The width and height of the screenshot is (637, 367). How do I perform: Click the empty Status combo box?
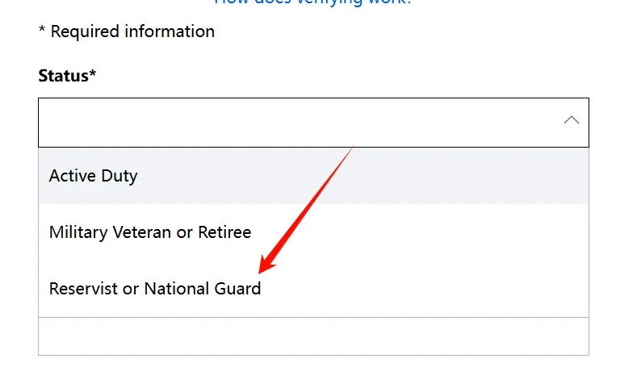299,122
